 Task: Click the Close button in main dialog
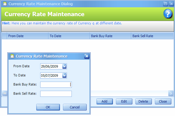(x=163, y=101)
